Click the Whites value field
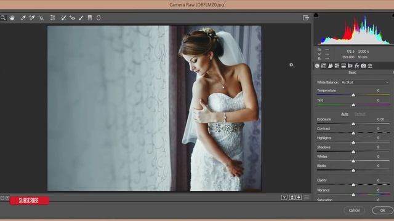The image size is (394, 221). pos(378,157)
